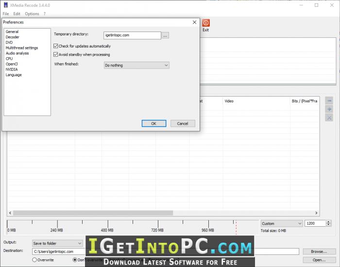Click the ... browse button for temporary directory
Image resolution: width=340 pixels, height=267 pixels.
[165, 35]
